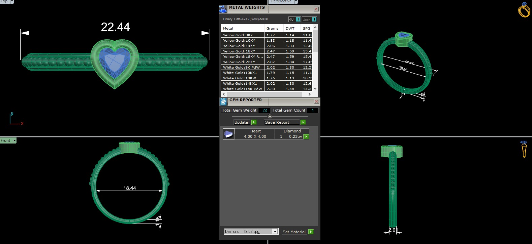
Task: Click the 22.44 dimension in Top view
Action: [115, 27]
